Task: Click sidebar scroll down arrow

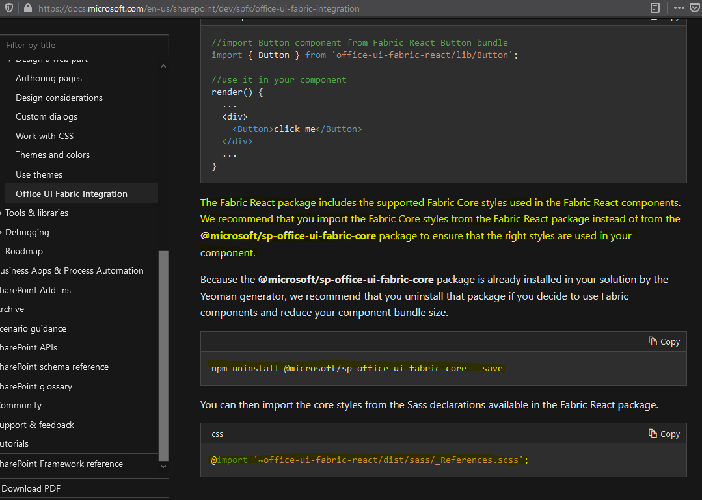Action: pyautogui.click(x=163, y=466)
